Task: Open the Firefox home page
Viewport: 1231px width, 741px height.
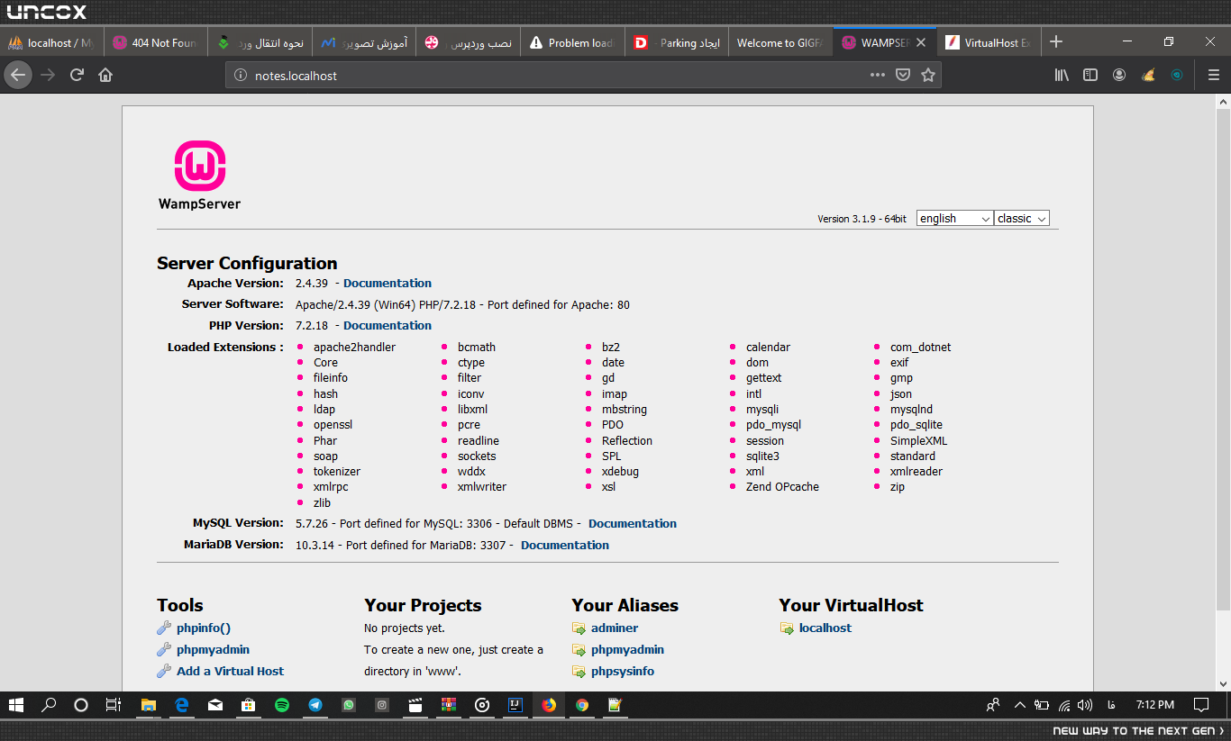Action: click(105, 75)
